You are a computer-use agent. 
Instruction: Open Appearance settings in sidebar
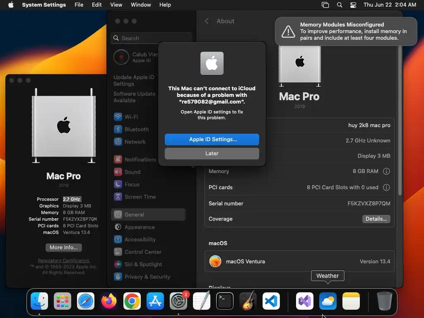135,227
